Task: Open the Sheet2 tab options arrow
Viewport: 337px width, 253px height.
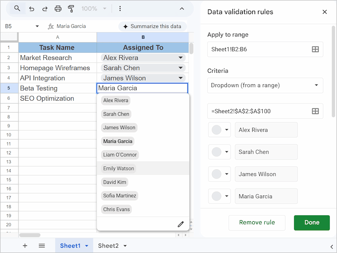Action: pyautogui.click(x=125, y=246)
